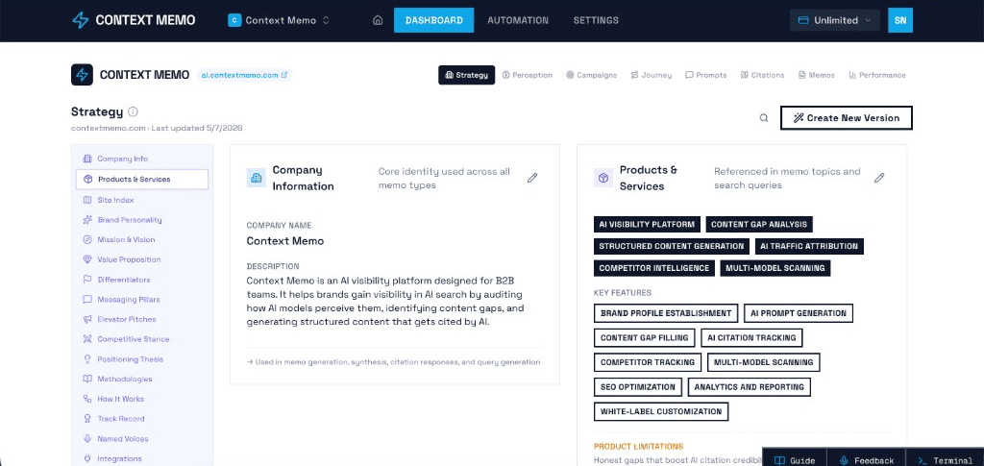Viewport: 984px width, 466px height.
Task: Click the AI VISIBILITY PLATFORM tag
Action: [x=647, y=225]
